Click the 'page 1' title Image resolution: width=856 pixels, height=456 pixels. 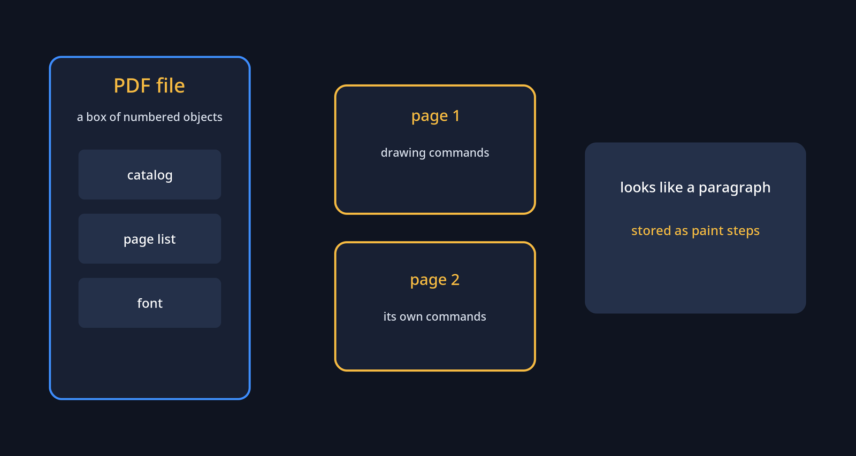435,117
